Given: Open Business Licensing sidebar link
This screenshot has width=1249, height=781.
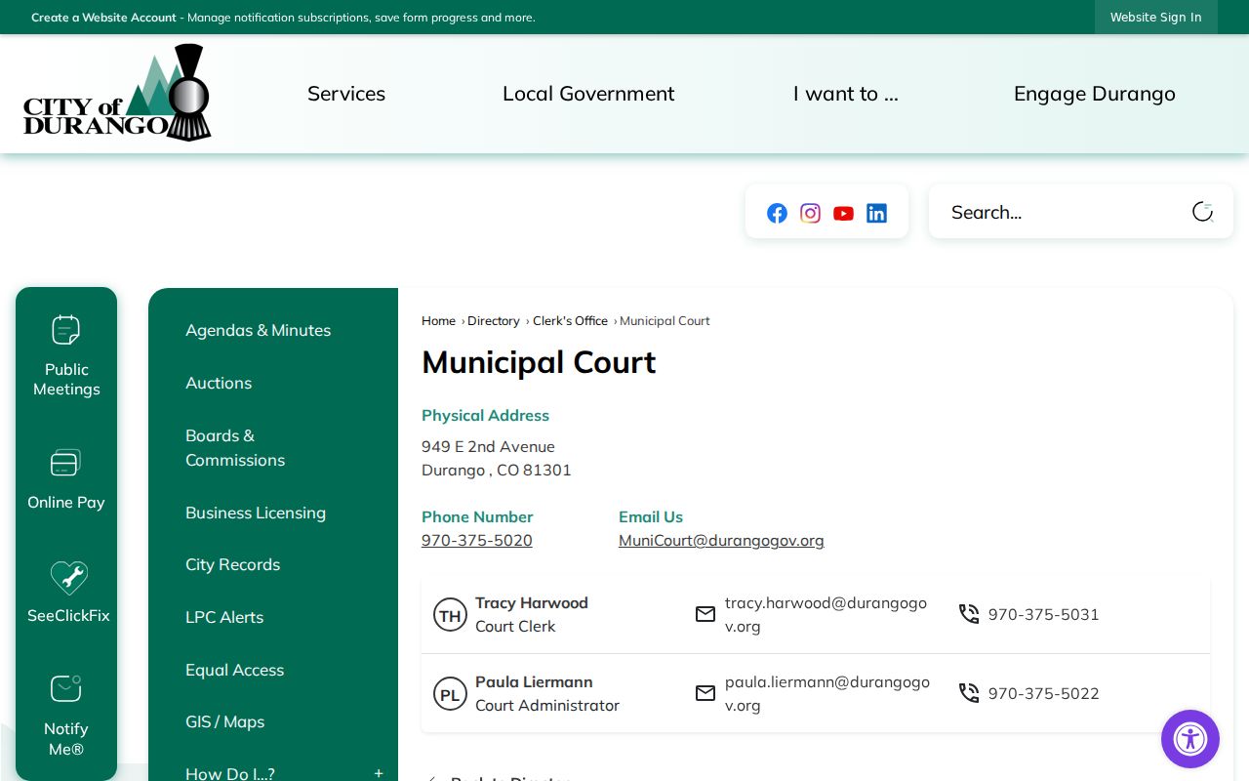Looking at the screenshot, I should (x=256, y=513).
